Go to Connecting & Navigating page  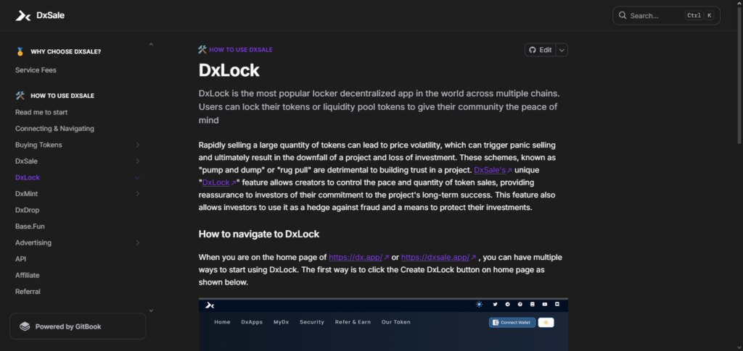click(54, 129)
